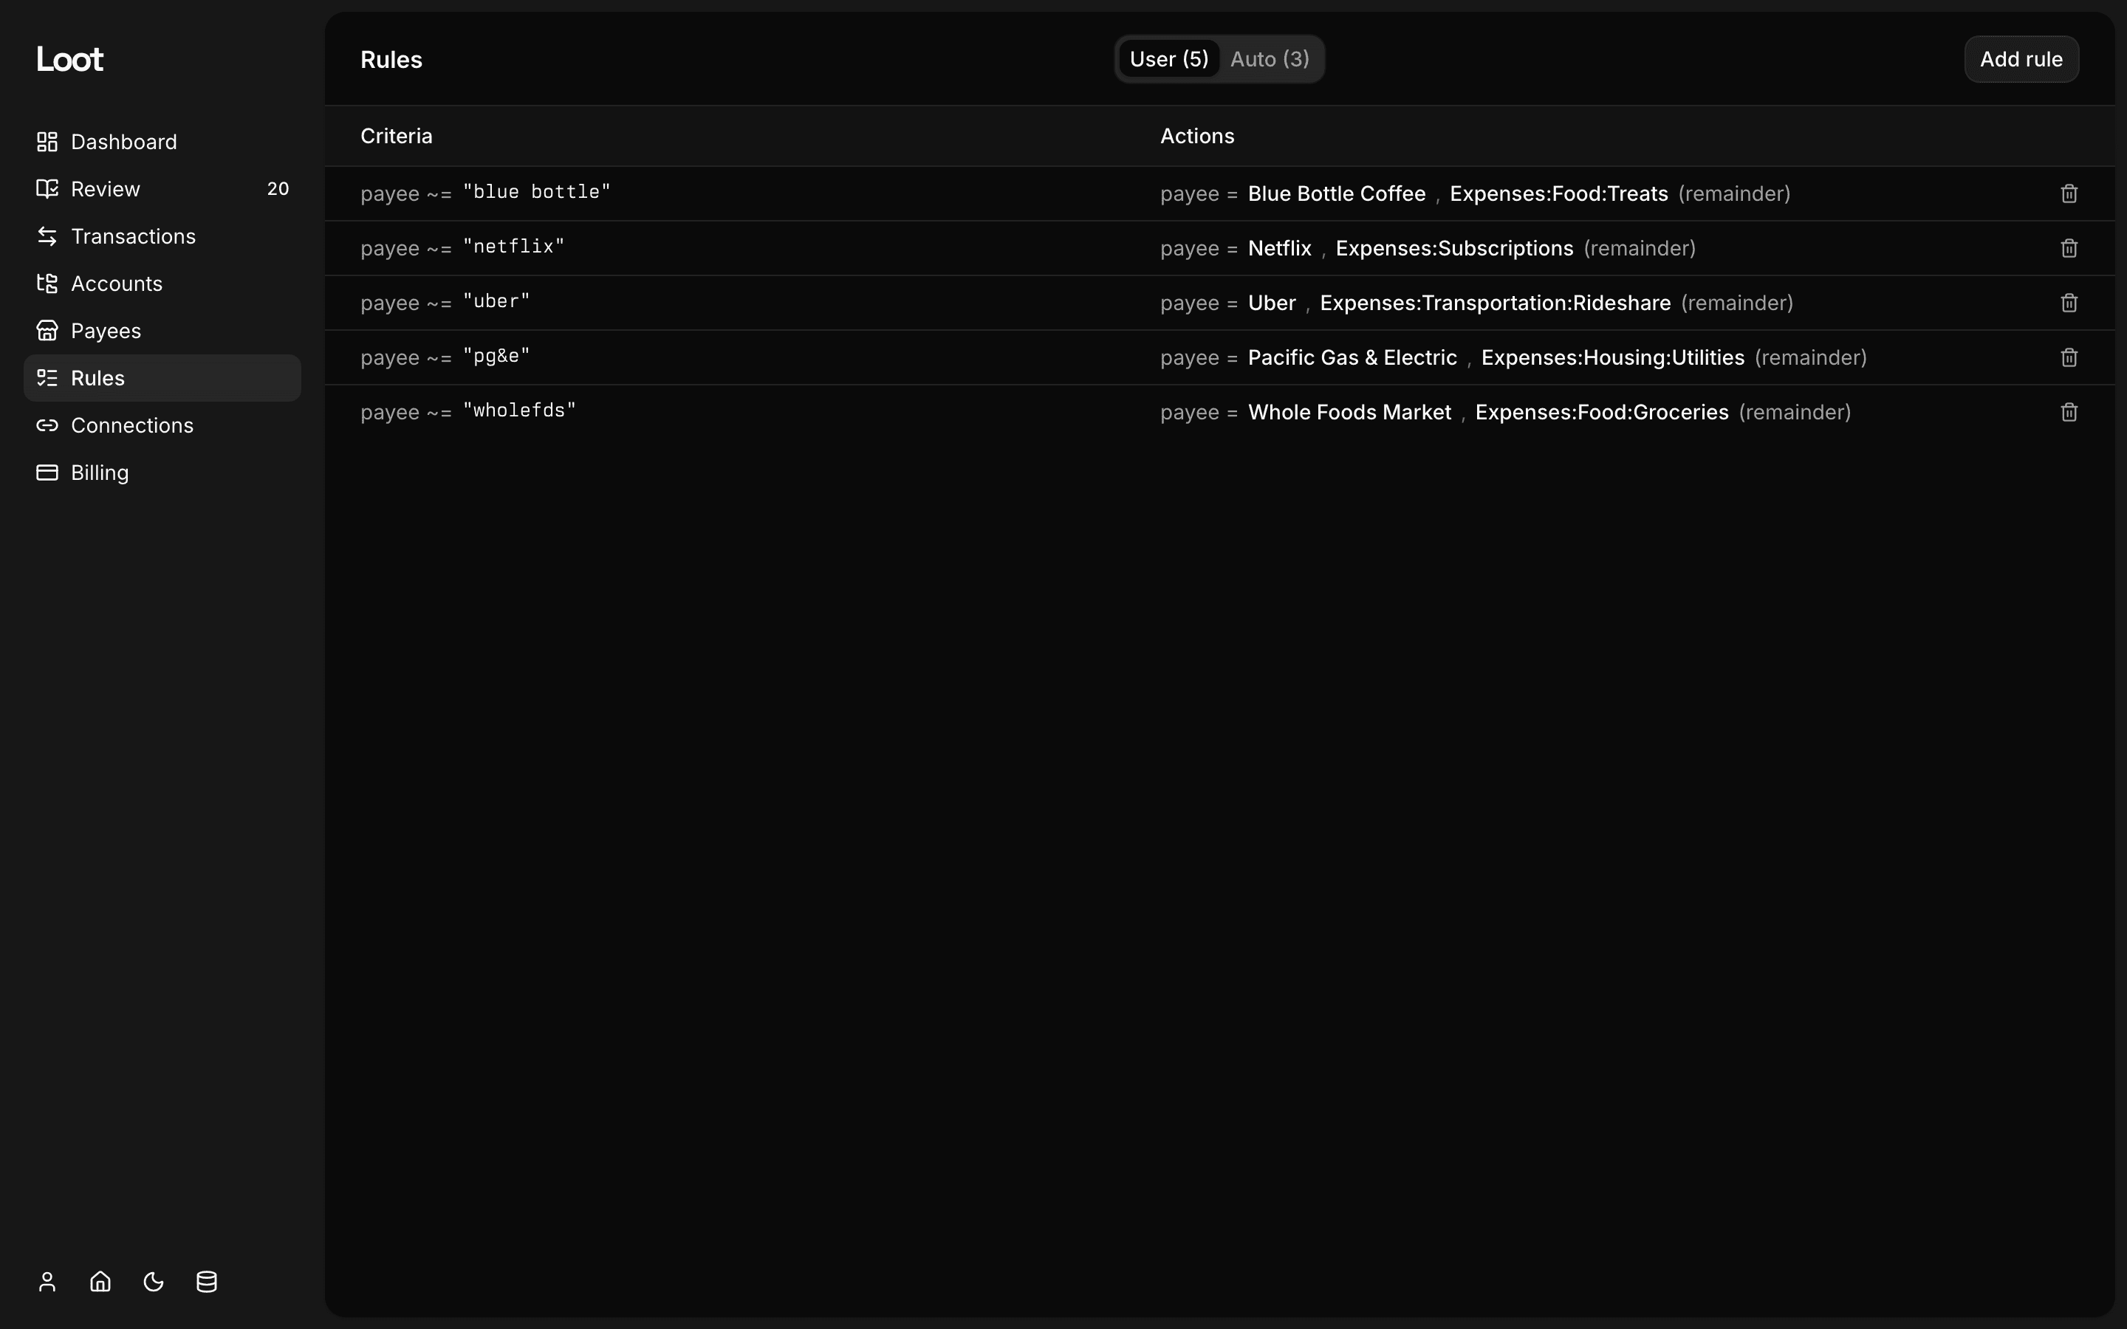Click Expenses:Subscriptions account
The width and height of the screenshot is (2127, 1329).
[1455, 248]
